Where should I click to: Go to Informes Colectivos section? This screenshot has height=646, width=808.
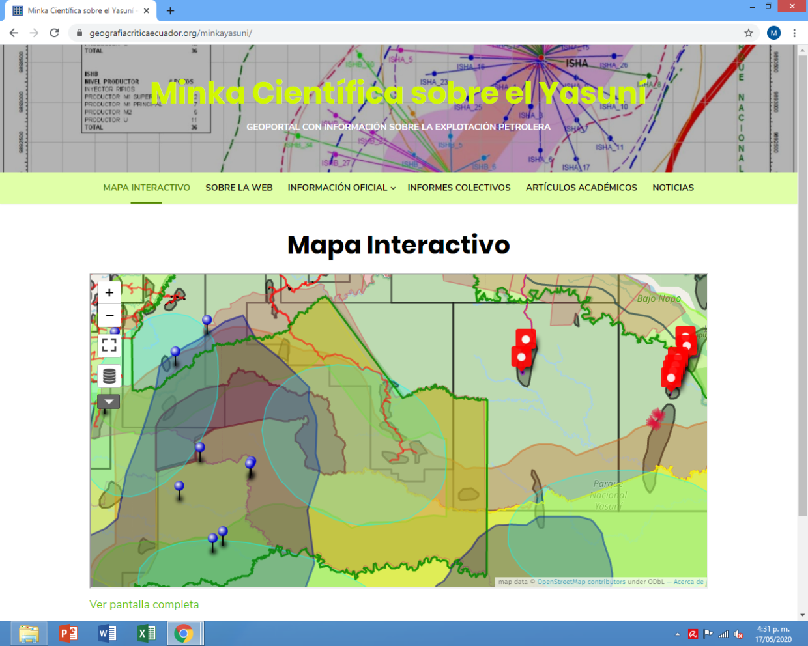pyautogui.click(x=459, y=188)
